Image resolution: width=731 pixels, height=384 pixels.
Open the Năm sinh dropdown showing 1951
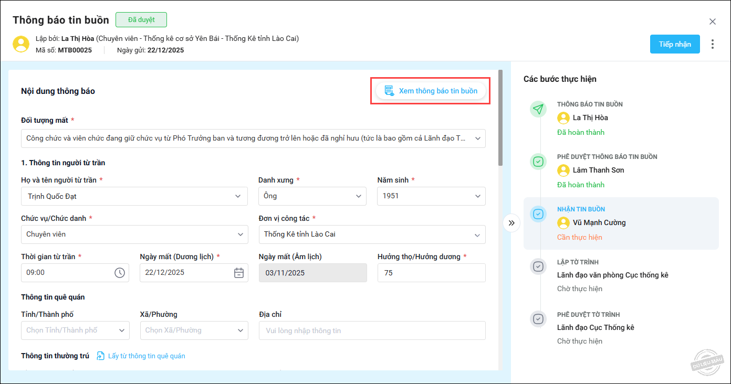(431, 196)
